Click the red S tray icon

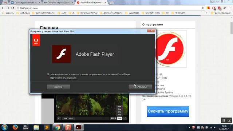click(193, 127)
